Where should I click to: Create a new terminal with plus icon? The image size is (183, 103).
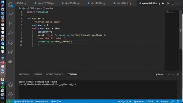pyautogui.click(x=166, y=74)
